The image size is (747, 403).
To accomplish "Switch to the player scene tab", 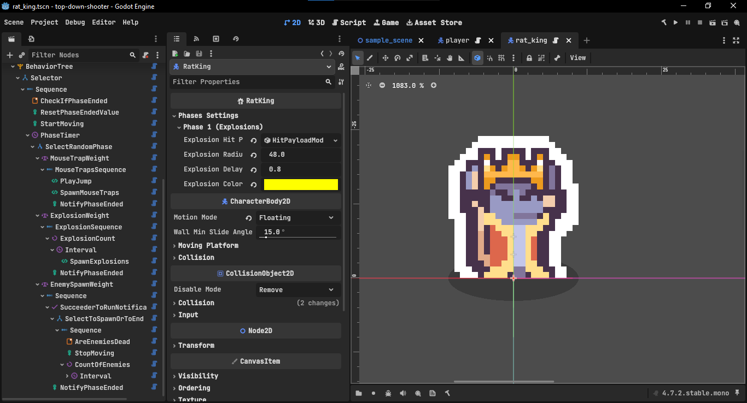I will click(457, 40).
